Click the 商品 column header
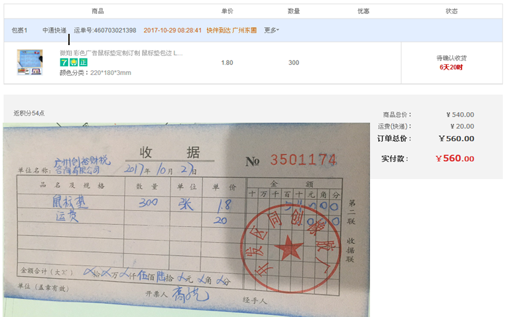Screen dimensions: 508x317 [97, 11]
